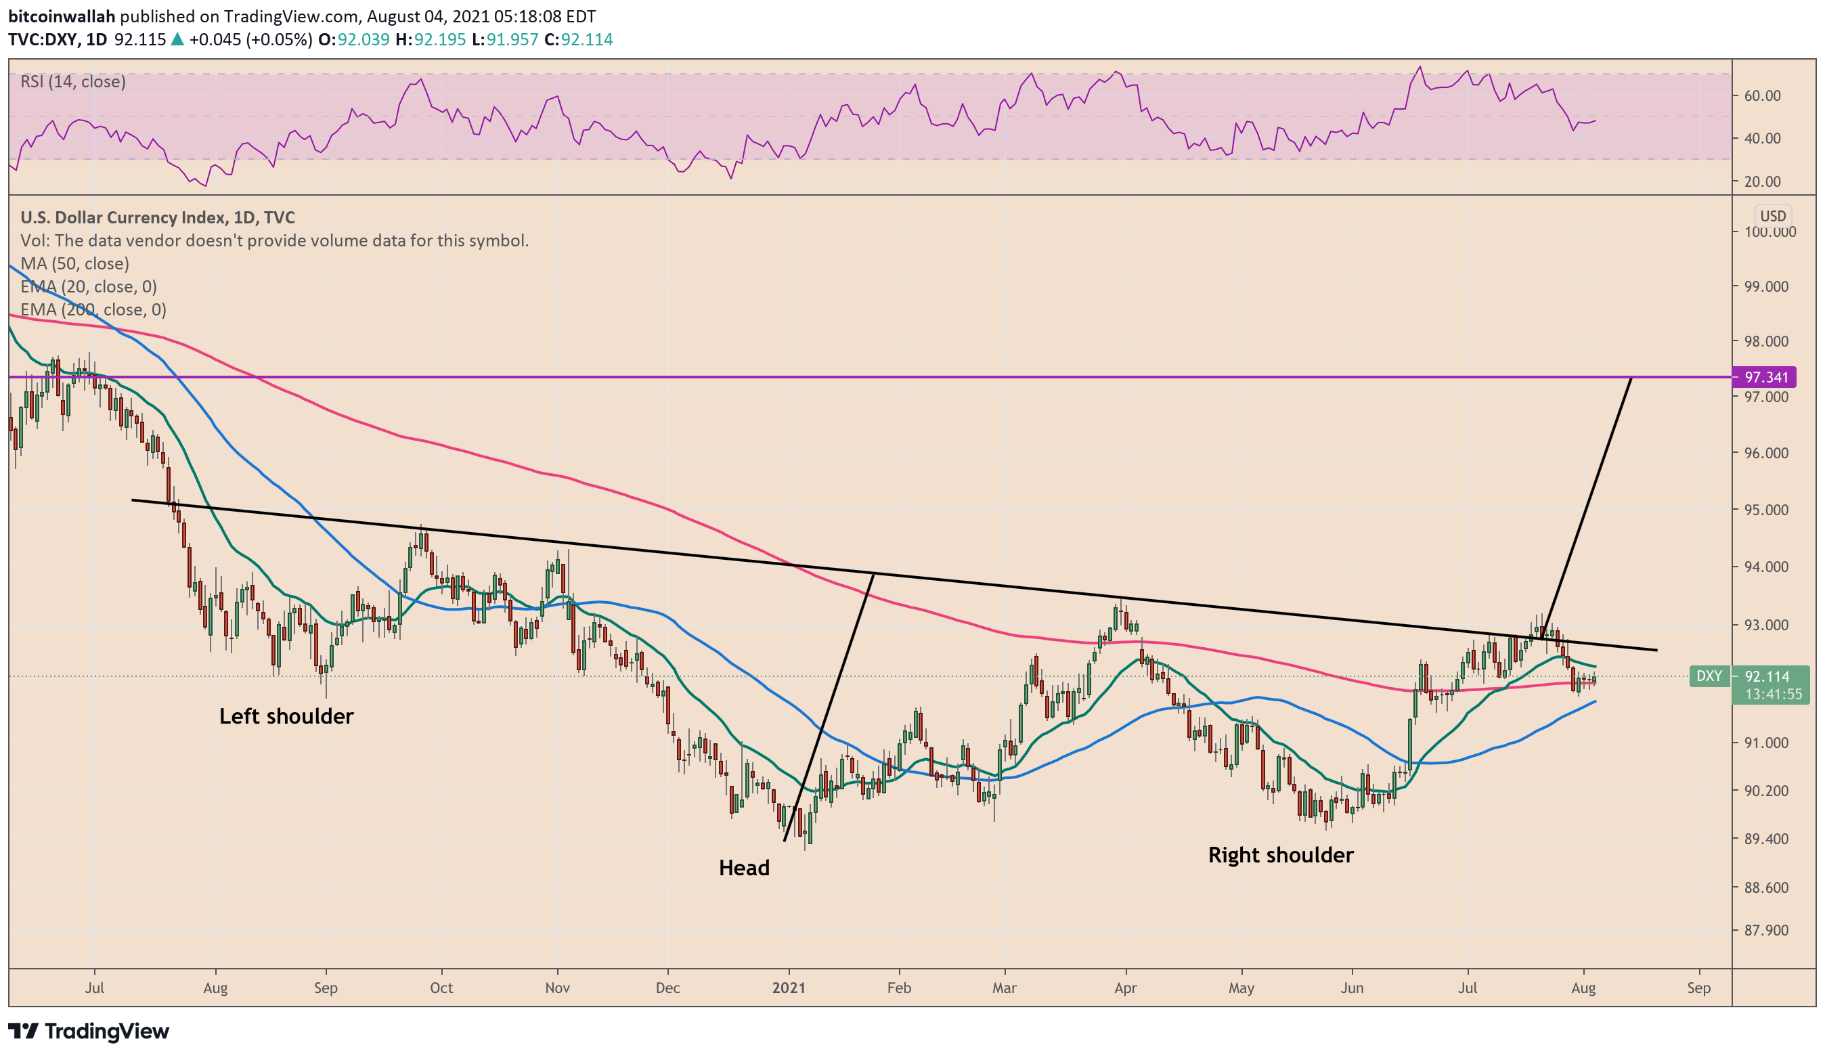Select the EMA (20, close, 0) indicator label
Viewport: 1825px width, 1056px height.
click(x=89, y=287)
